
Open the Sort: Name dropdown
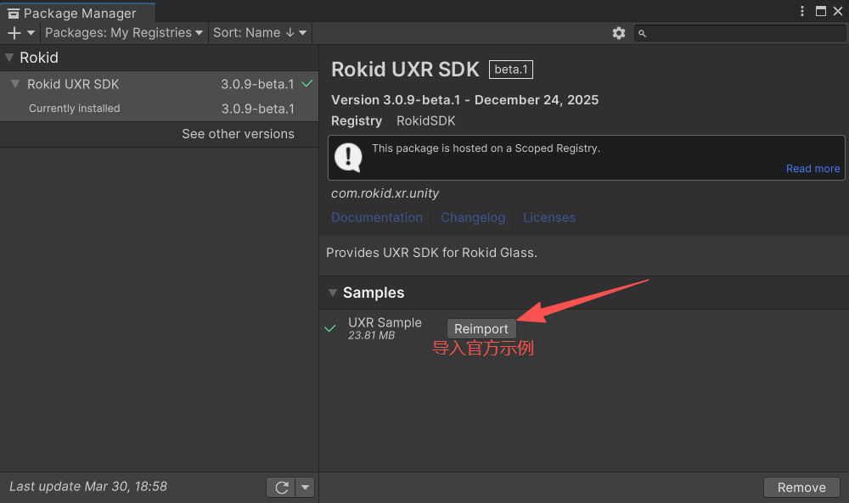pos(261,32)
